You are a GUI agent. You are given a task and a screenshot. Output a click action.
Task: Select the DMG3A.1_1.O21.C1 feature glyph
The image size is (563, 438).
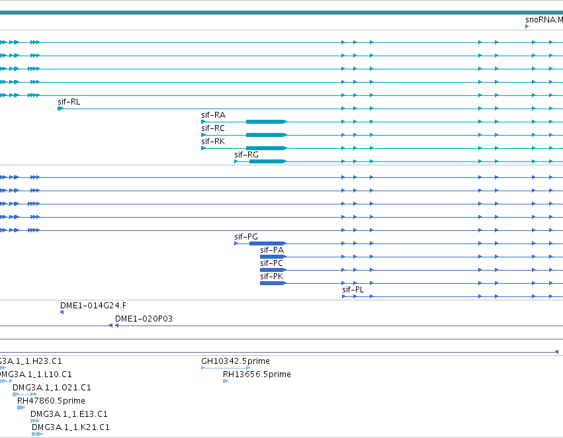(x=24, y=394)
